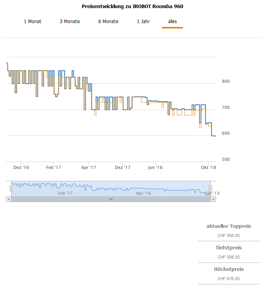
Task: Click 'Feb '17' in the navigator
Action: coord(65,193)
